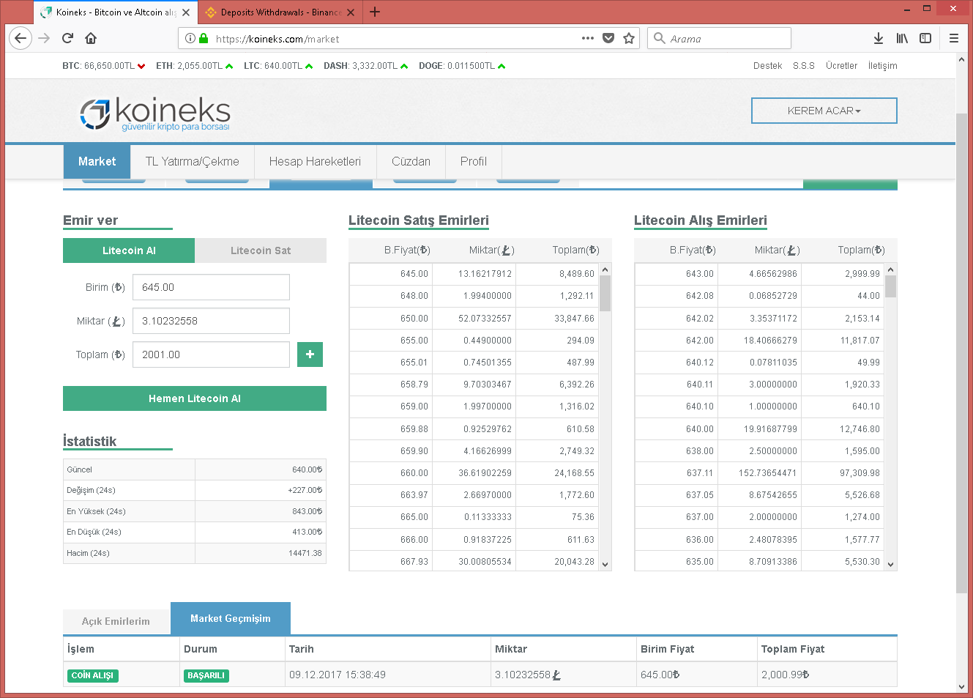The height and width of the screenshot is (698, 973).
Task: Click the BTC price down arrow
Action: (x=141, y=66)
